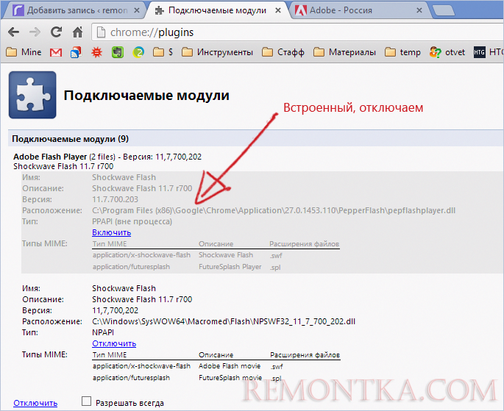
Task: Click the bottom Отключить link for Adobe Flash Player
Action: 35,403
